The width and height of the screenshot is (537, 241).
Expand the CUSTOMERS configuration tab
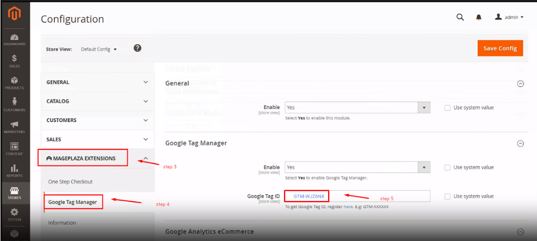pos(97,120)
